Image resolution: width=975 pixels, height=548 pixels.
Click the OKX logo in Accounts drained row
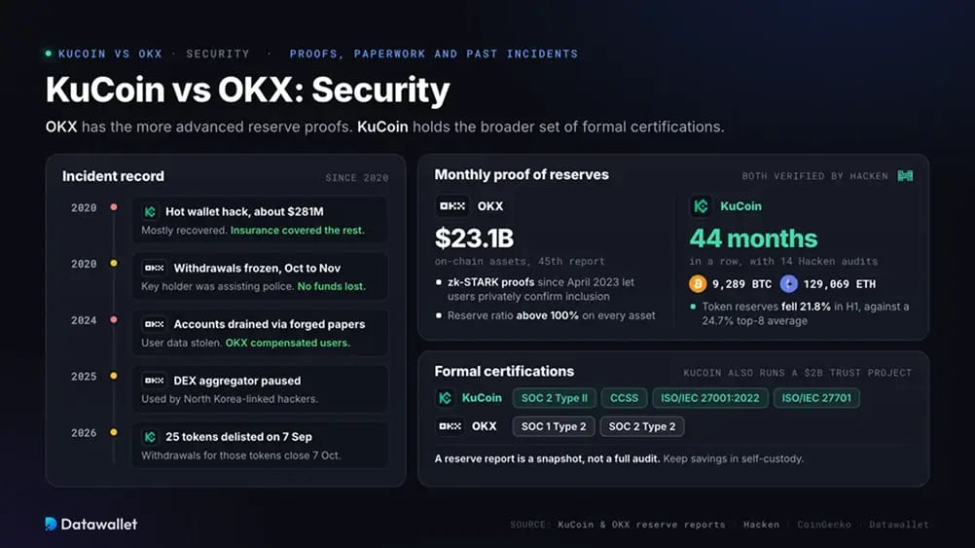pos(154,324)
